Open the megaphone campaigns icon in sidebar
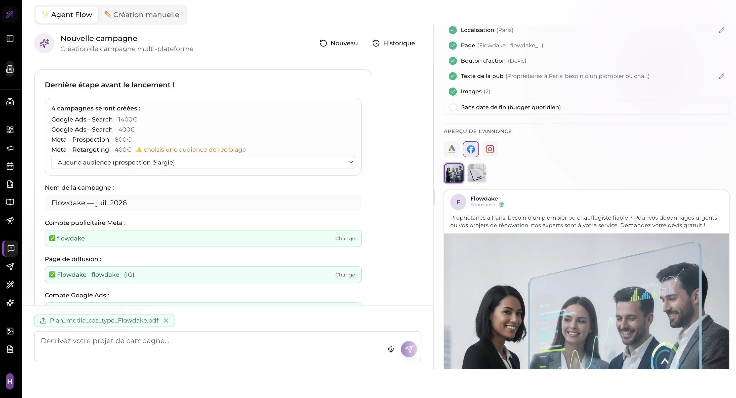This screenshot has width=736, height=398. (x=10, y=148)
